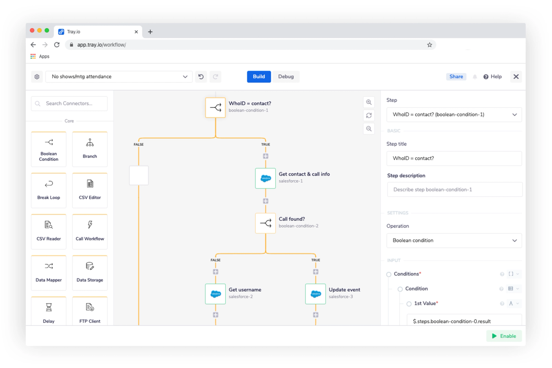Select the Branch connector icon
552x368 pixels.
[90, 143]
